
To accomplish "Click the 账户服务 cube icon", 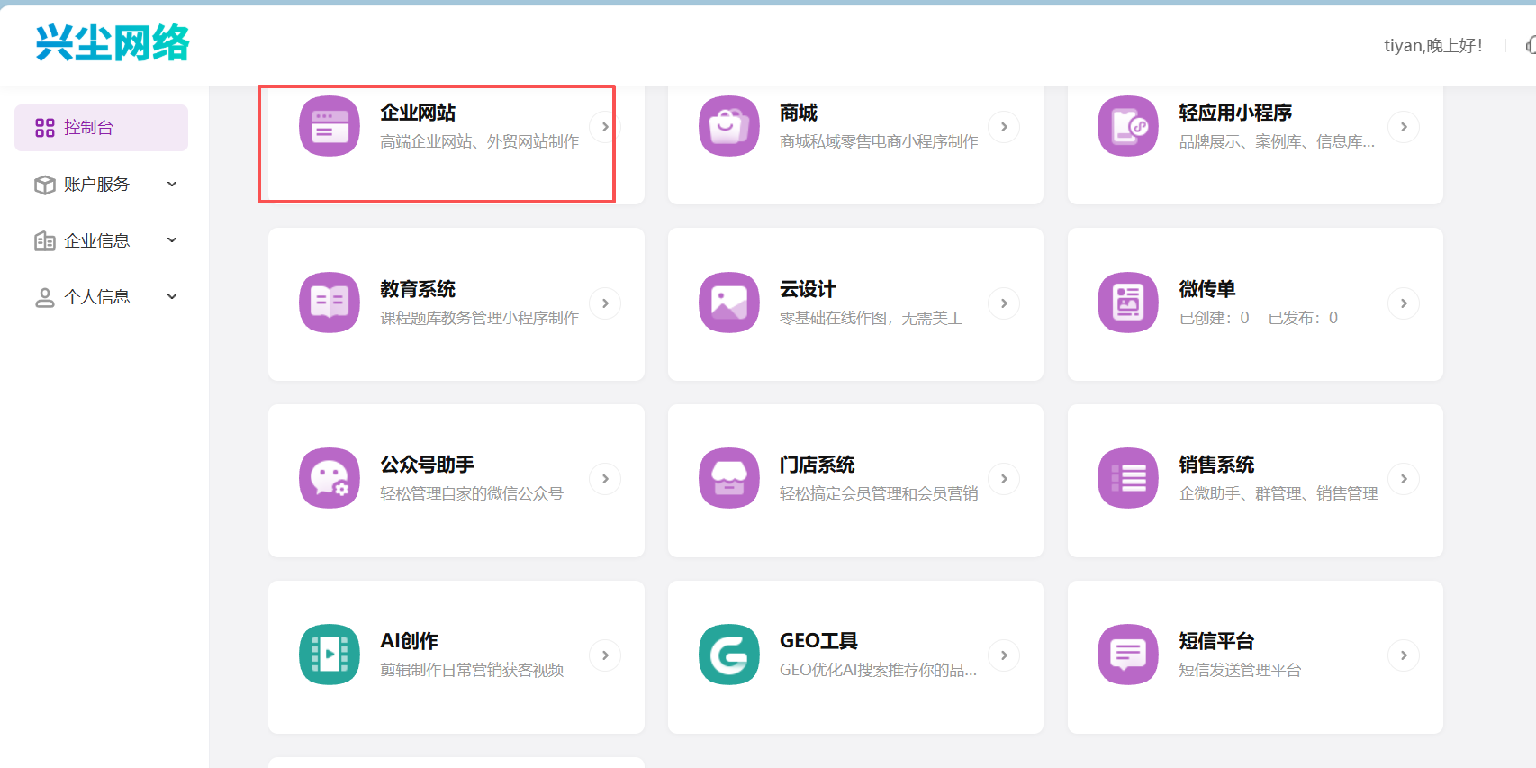I will 45,185.
